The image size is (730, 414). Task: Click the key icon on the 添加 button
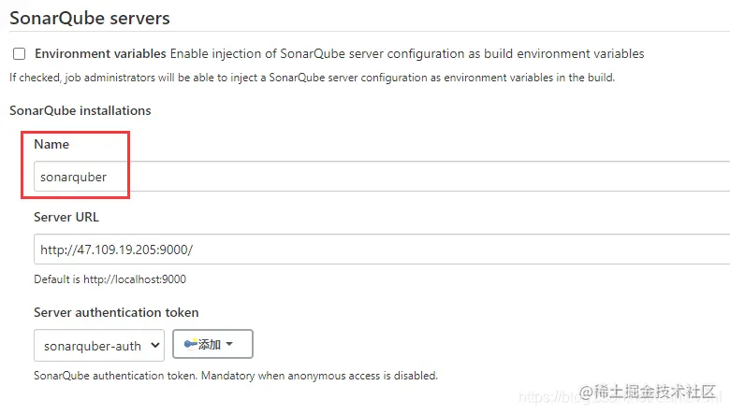pyautogui.click(x=190, y=344)
